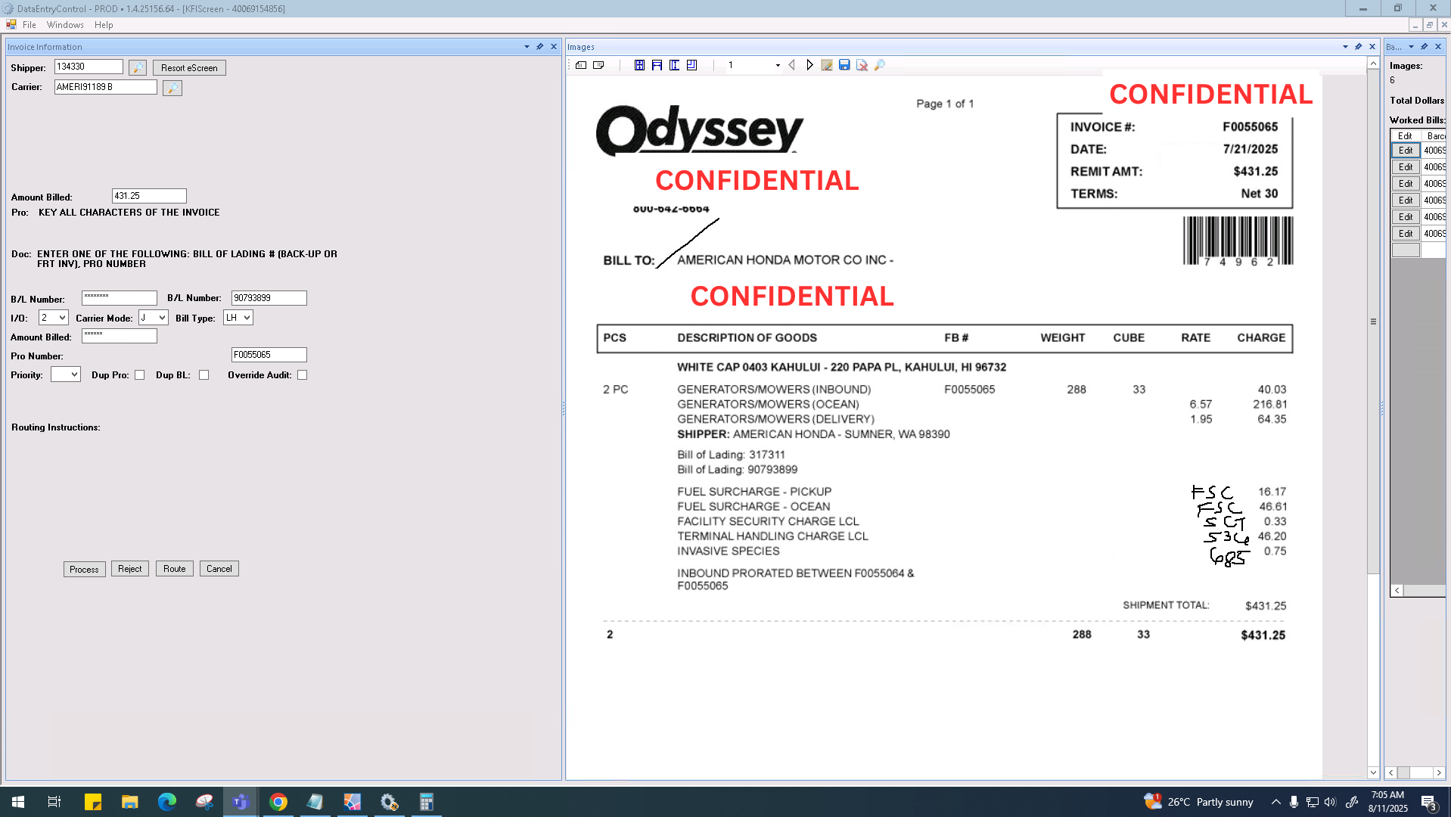This screenshot has width=1451, height=817.
Task: Click the Cancel button
Action: pyautogui.click(x=219, y=569)
